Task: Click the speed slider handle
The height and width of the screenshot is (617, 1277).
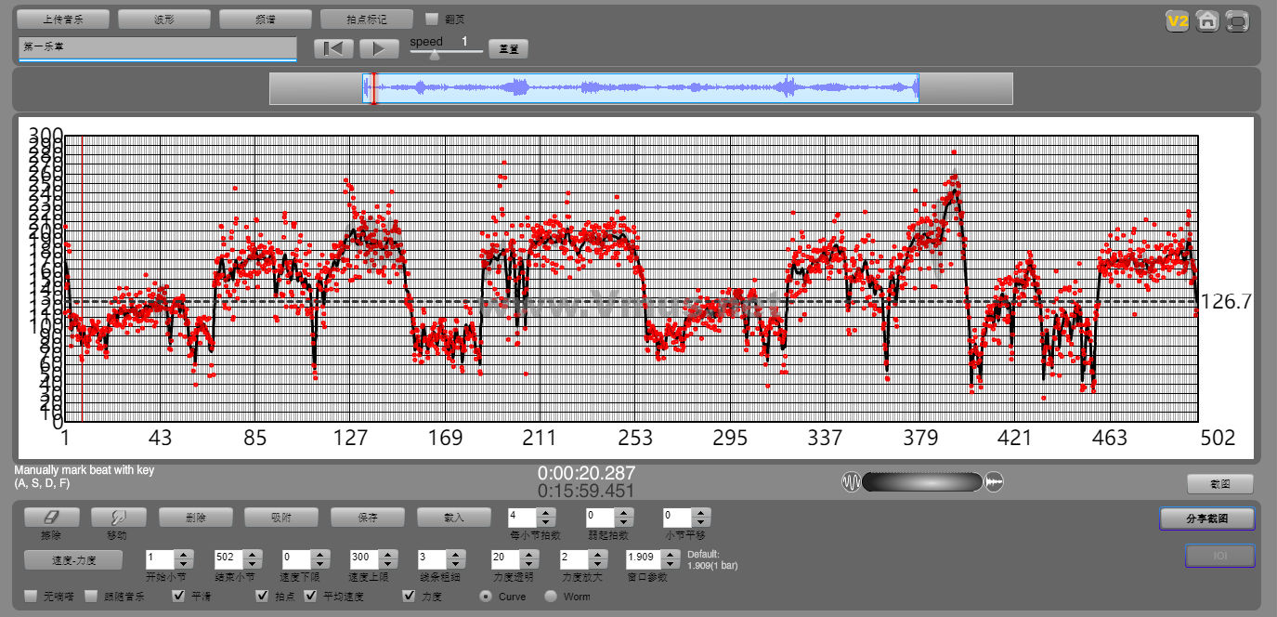Action: [434, 54]
